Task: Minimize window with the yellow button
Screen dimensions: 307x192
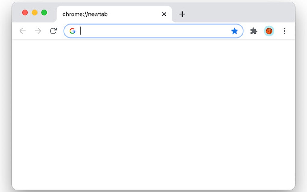Action: point(34,13)
